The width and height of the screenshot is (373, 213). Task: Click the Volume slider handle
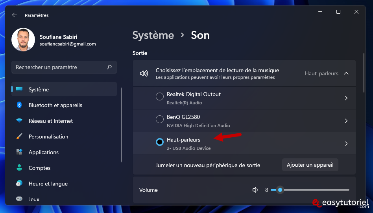[280, 190]
